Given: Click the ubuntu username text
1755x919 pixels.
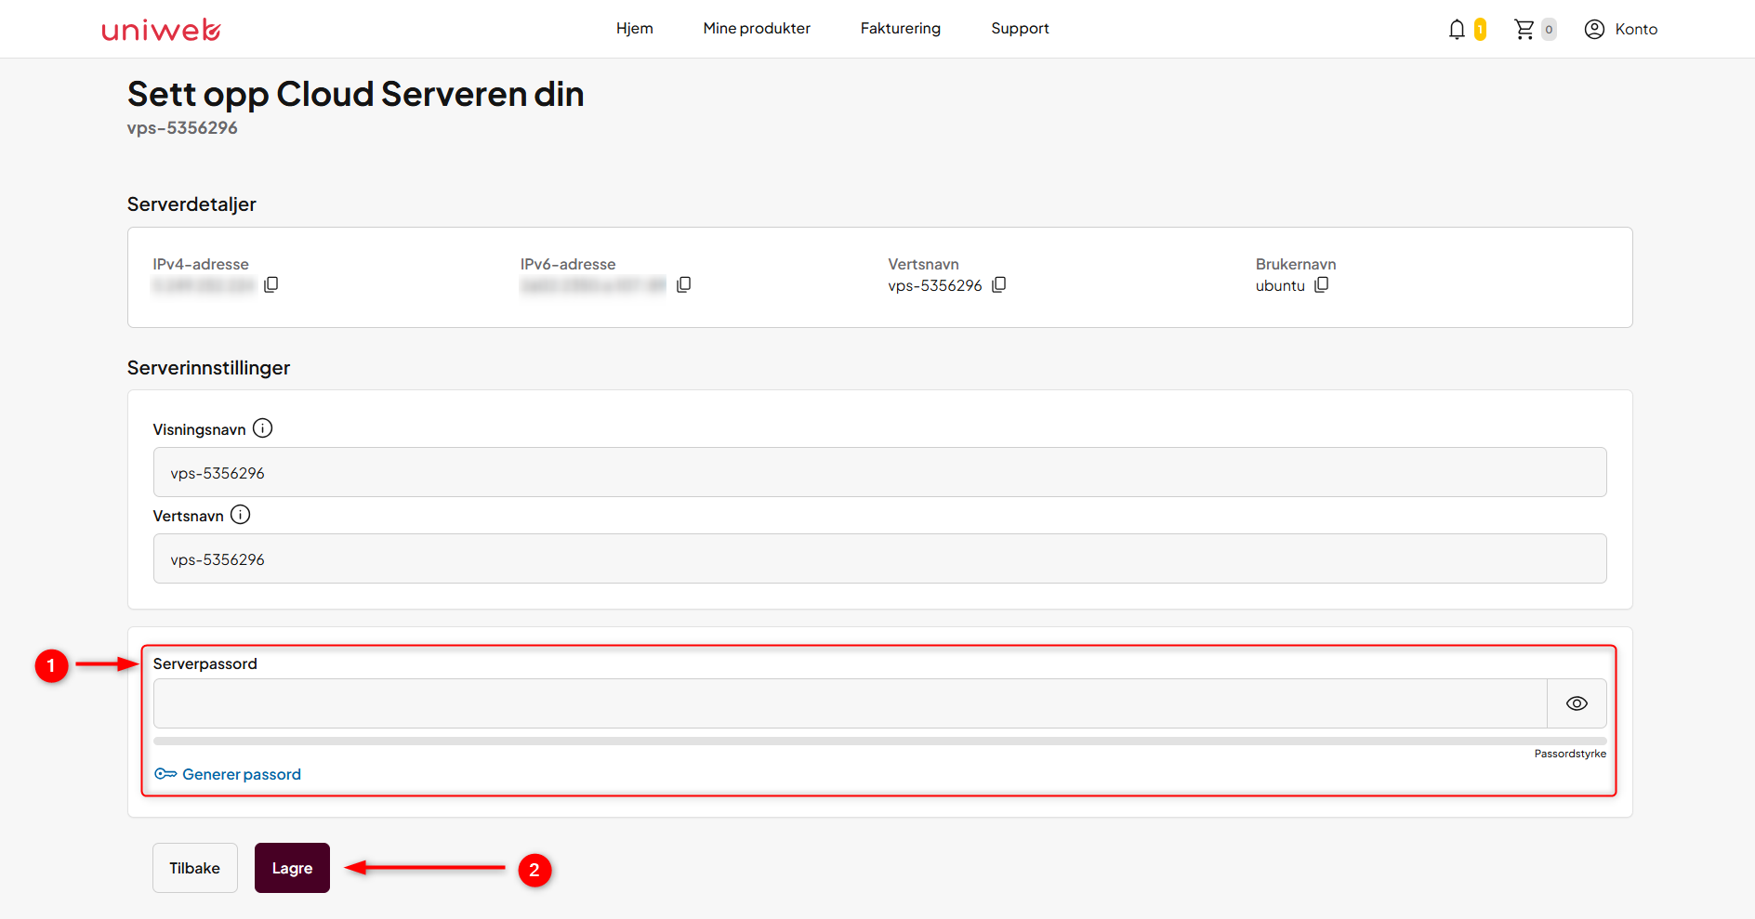Looking at the screenshot, I should [1280, 286].
